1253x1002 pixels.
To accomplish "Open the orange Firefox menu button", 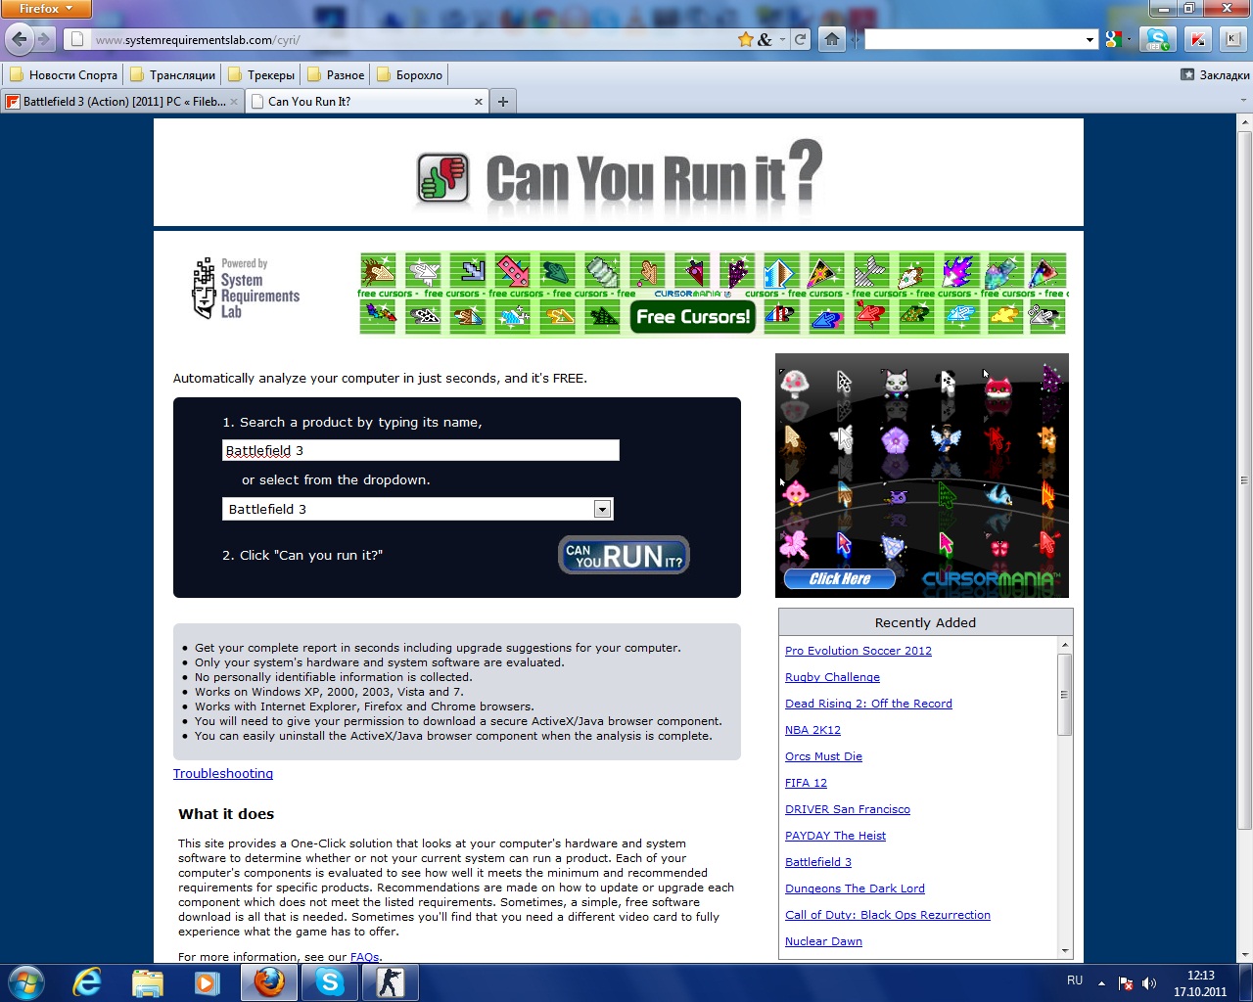I will (46, 9).
